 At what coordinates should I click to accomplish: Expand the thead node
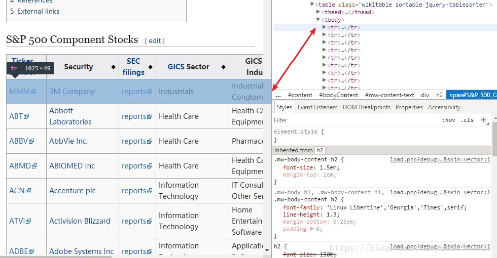tap(318, 12)
